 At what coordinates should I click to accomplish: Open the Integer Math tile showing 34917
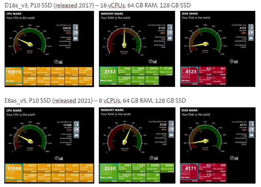click(x=30, y=168)
